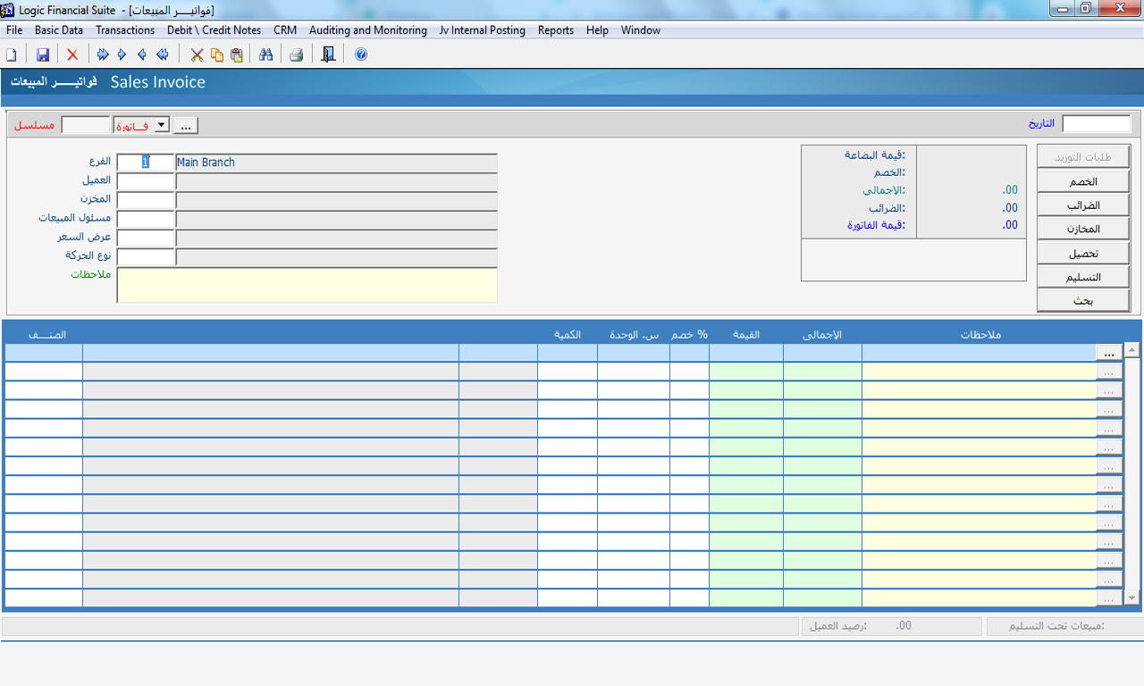
Task: Click the clipboard Paste icon
Action: click(x=236, y=55)
